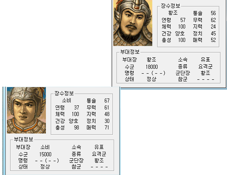This screenshot has height=175, width=227.
Task: Click 유표 affiliation in 황조's 부대정보
Action: click(205, 59)
